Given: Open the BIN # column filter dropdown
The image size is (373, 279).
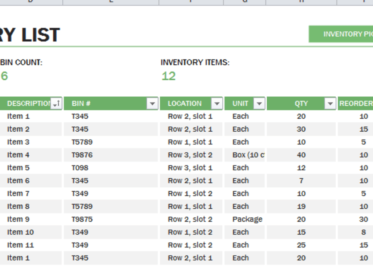Looking at the screenshot, I should coord(153,103).
